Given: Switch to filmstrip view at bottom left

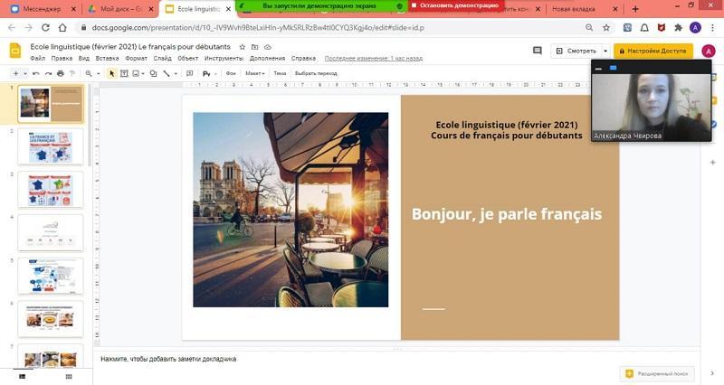Looking at the screenshot, I should coord(22,375).
